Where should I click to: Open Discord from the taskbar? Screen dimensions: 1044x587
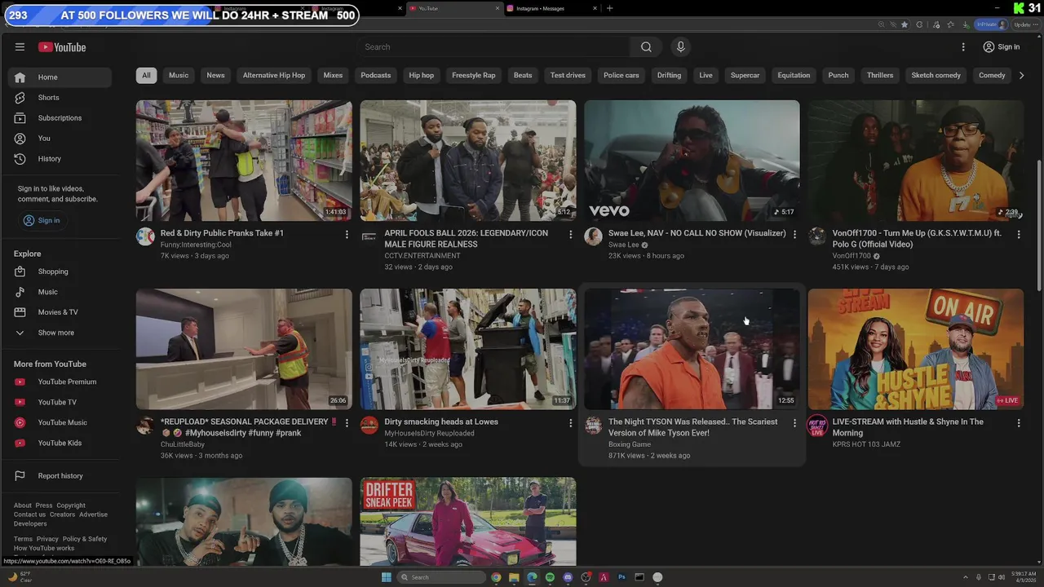[x=568, y=577]
